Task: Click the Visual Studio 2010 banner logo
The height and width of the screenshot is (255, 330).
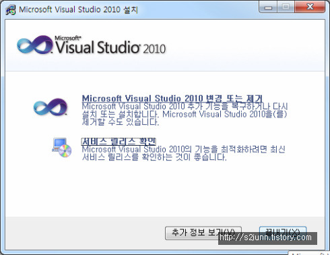Action: pyautogui.click(x=92, y=45)
